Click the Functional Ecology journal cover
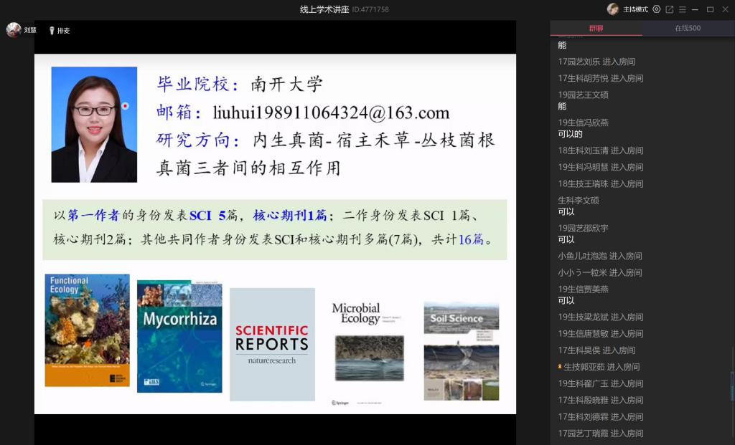The height and width of the screenshot is (445, 735). click(87, 330)
